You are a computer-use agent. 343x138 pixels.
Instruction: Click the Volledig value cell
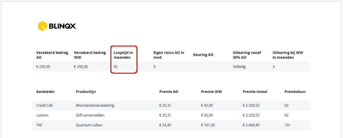(239, 67)
